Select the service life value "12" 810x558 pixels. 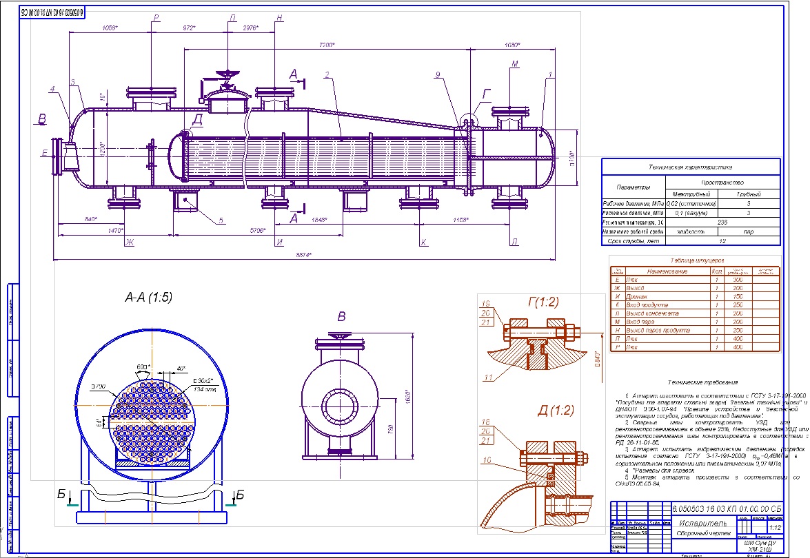tap(722, 241)
